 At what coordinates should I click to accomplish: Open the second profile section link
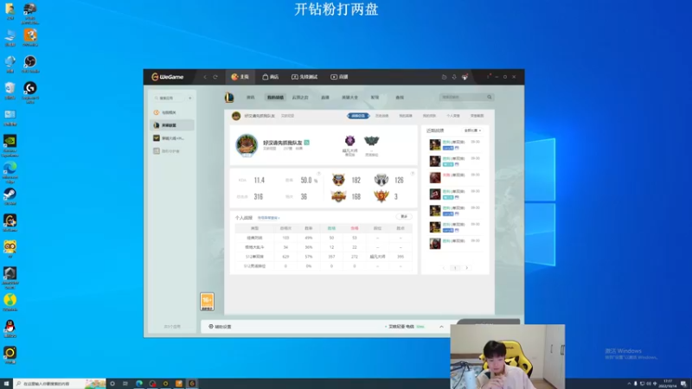pyautogui.click(x=381, y=116)
